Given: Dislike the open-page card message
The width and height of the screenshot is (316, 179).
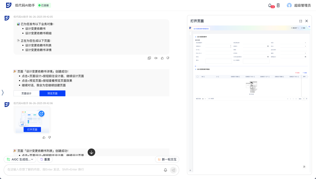Looking at the screenshot, I should click(x=49, y=137).
